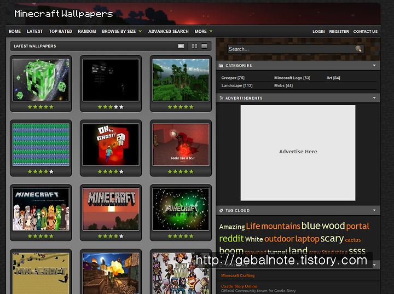The height and width of the screenshot is (294, 394).
Task: Open Mobs [44] category
Action: pos(283,85)
